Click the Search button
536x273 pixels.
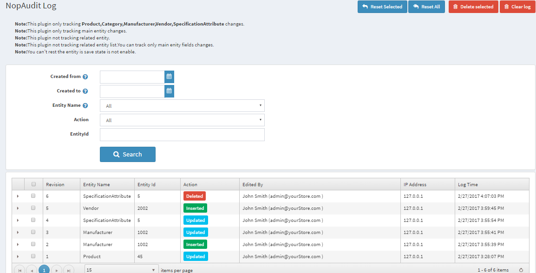128,155
